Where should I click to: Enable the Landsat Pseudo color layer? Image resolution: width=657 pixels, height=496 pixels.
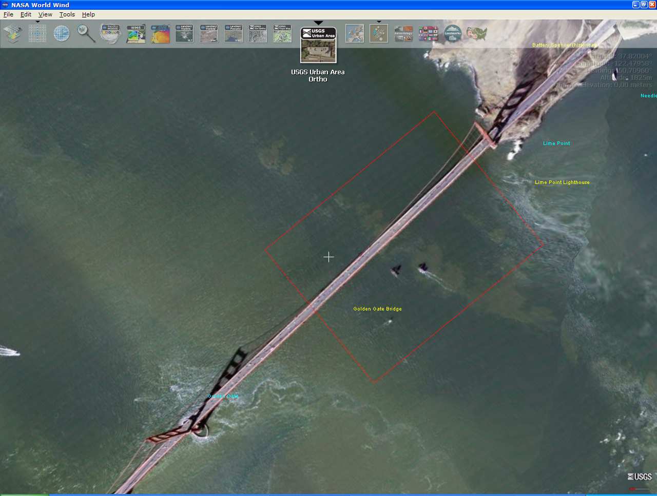(x=234, y=34)
